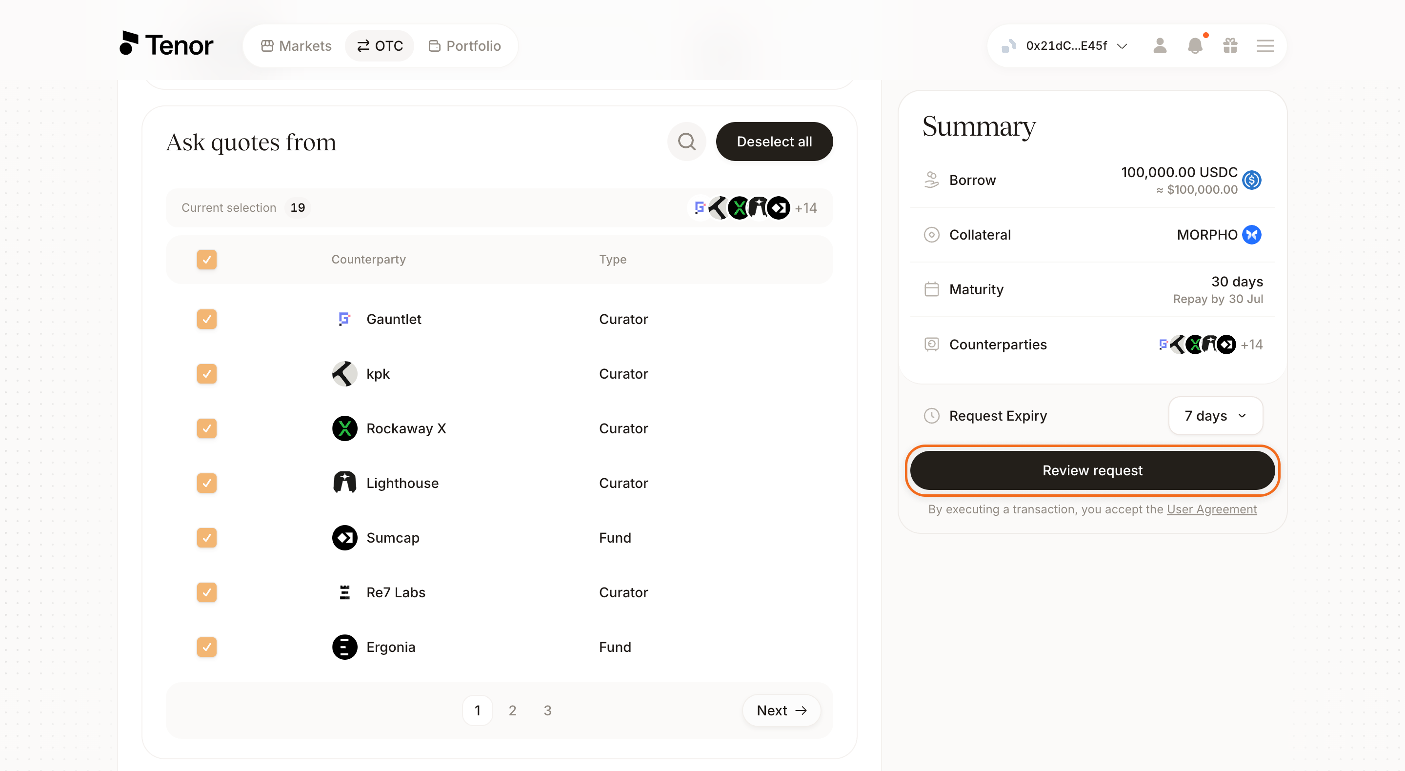Click the Review request button
The width and height of the screenshot is (1405, 771).
point(1092,470)
